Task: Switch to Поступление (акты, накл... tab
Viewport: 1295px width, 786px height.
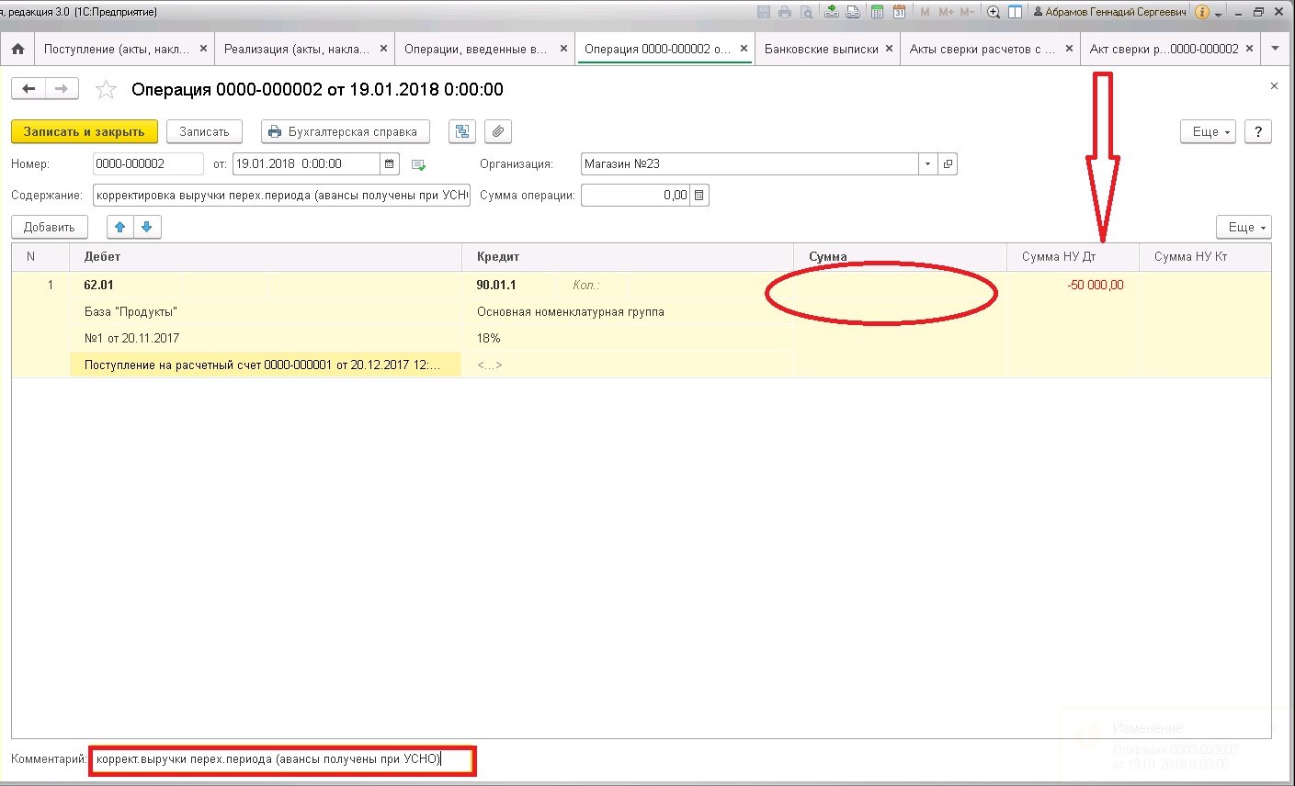Action: point(117,49)
